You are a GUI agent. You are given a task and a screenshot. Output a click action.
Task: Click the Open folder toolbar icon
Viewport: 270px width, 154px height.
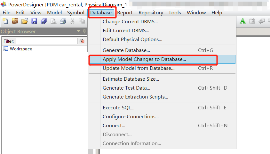(x=25, y=21)
